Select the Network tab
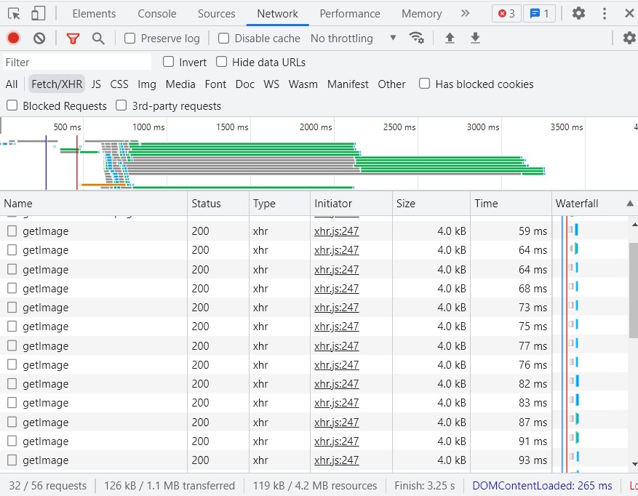Screen dimensions: 638x496 [277, 14]
